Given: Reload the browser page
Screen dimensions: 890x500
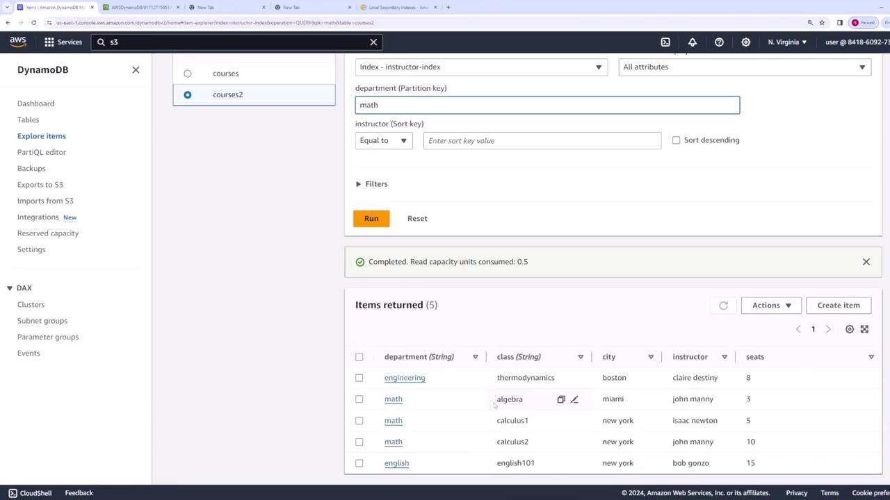Looking at the screenshot, I should (33, 22).
